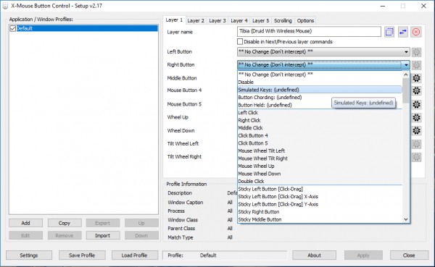Choose Sticky Middle Button option
The width and height of the screenshot is (435, 267).
tap(320, 219)
